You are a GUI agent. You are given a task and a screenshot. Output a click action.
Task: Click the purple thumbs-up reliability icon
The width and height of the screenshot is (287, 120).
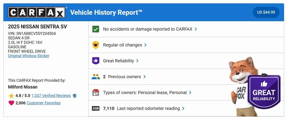point(96,61)
